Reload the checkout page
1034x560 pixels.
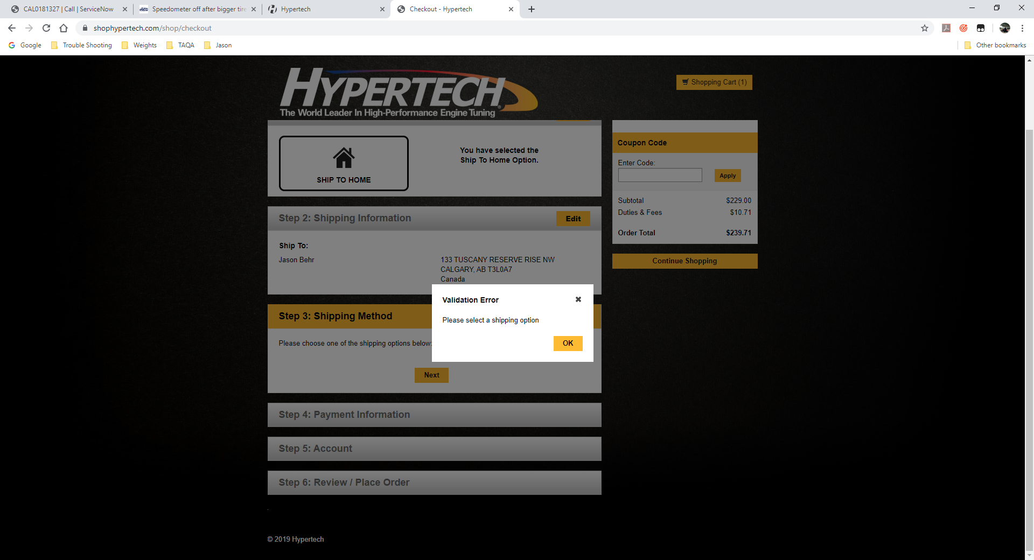click(x=46, y=28)
